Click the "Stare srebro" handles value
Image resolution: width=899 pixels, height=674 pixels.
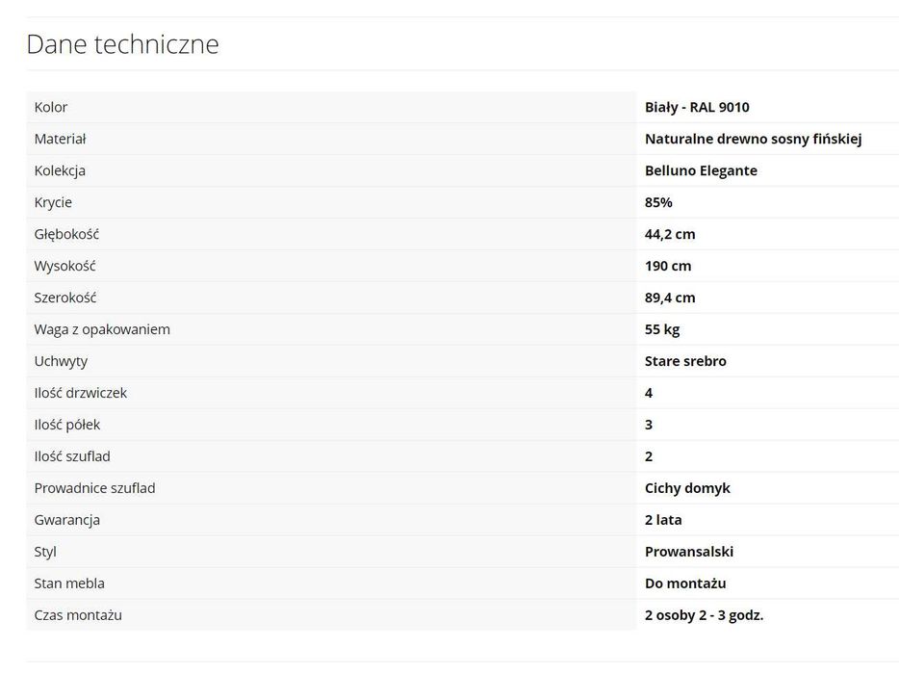pos(685,361)
